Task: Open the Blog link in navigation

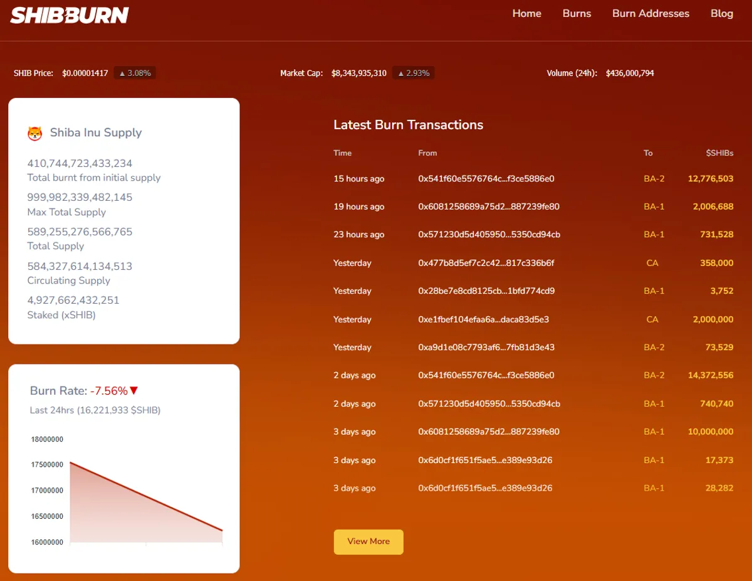Action: point(722,13)
